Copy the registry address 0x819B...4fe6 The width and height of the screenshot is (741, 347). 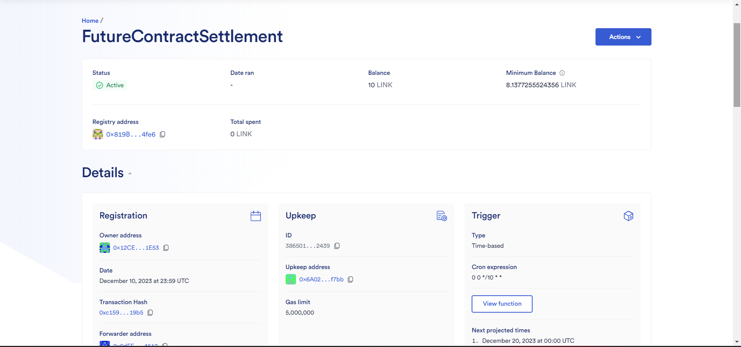[162, 134]
